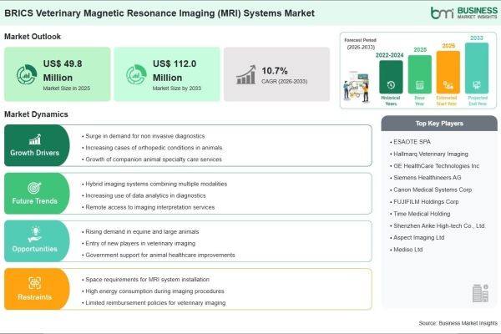Click the history clock icon in 2022-2024 bar
Screen dimensions: 501x334
click(391, 85)
